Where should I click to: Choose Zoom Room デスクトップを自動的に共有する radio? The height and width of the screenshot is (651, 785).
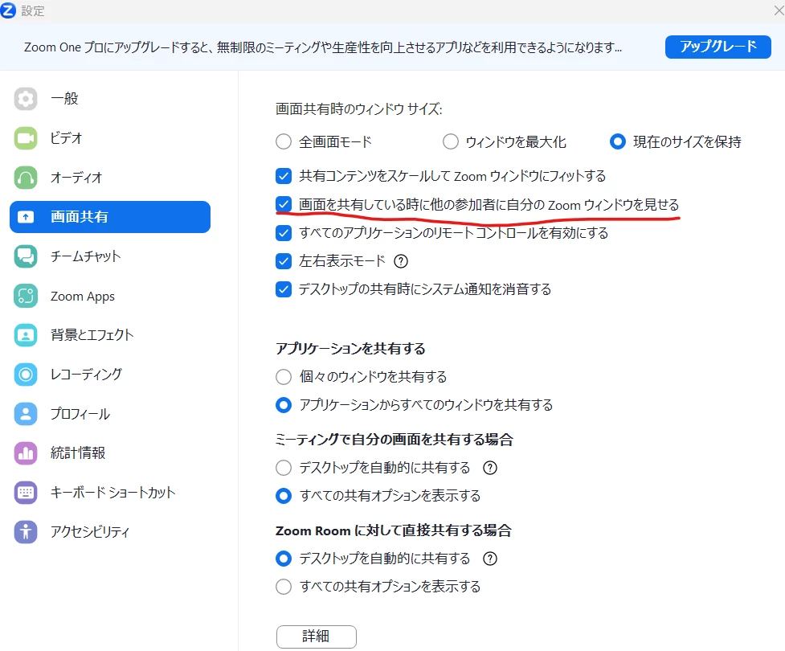(x=284, y=559)
